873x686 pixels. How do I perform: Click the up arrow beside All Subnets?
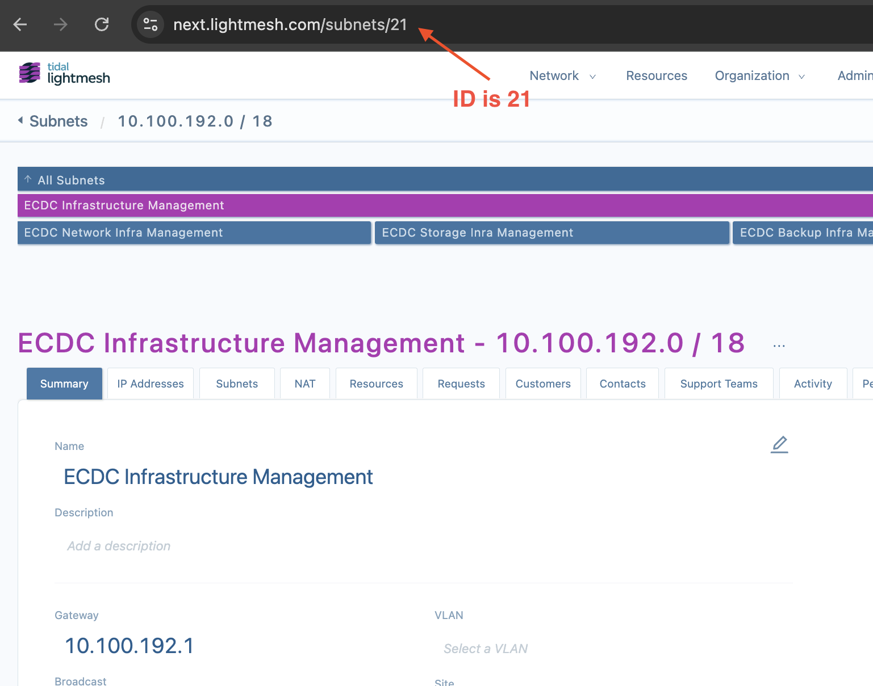28,179
